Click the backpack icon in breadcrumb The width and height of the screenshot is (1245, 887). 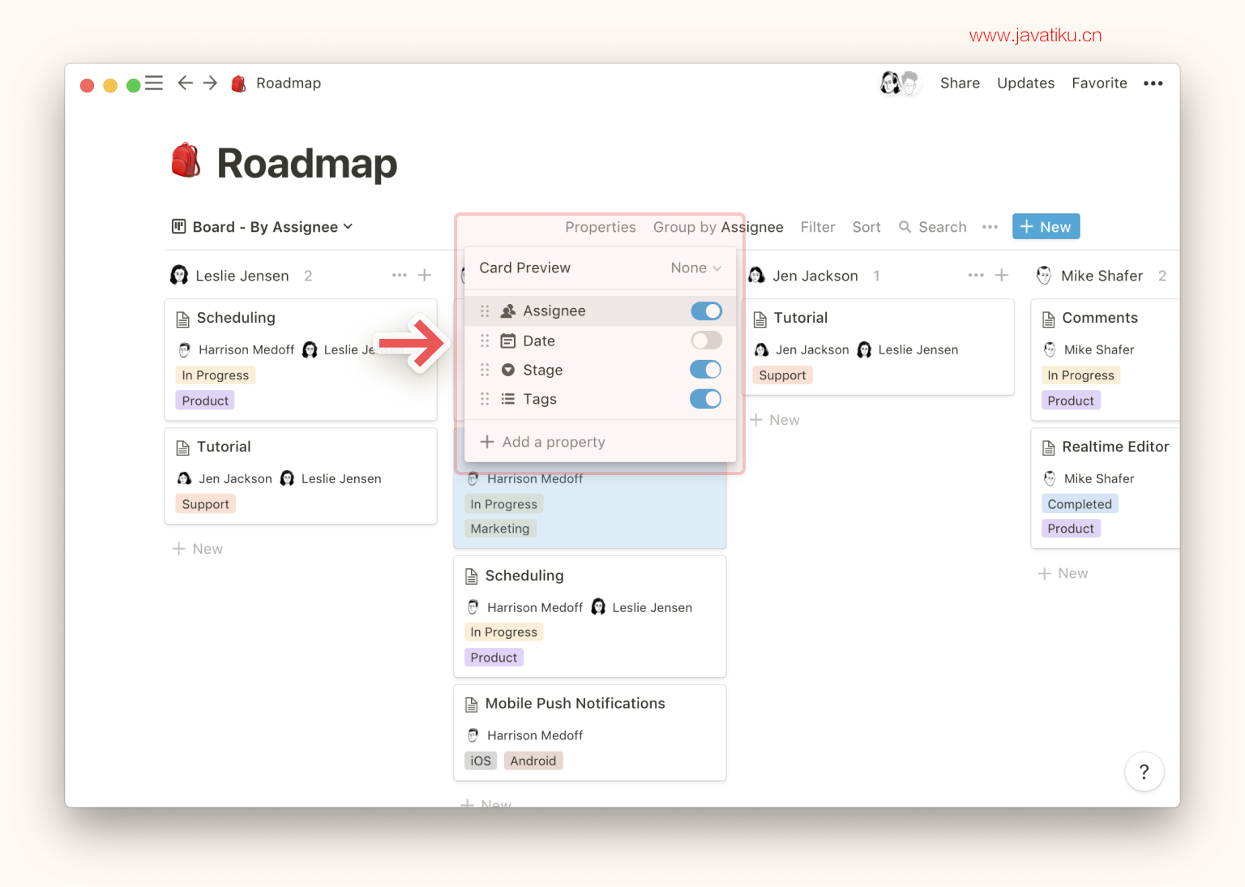click(x=238, y=84)
